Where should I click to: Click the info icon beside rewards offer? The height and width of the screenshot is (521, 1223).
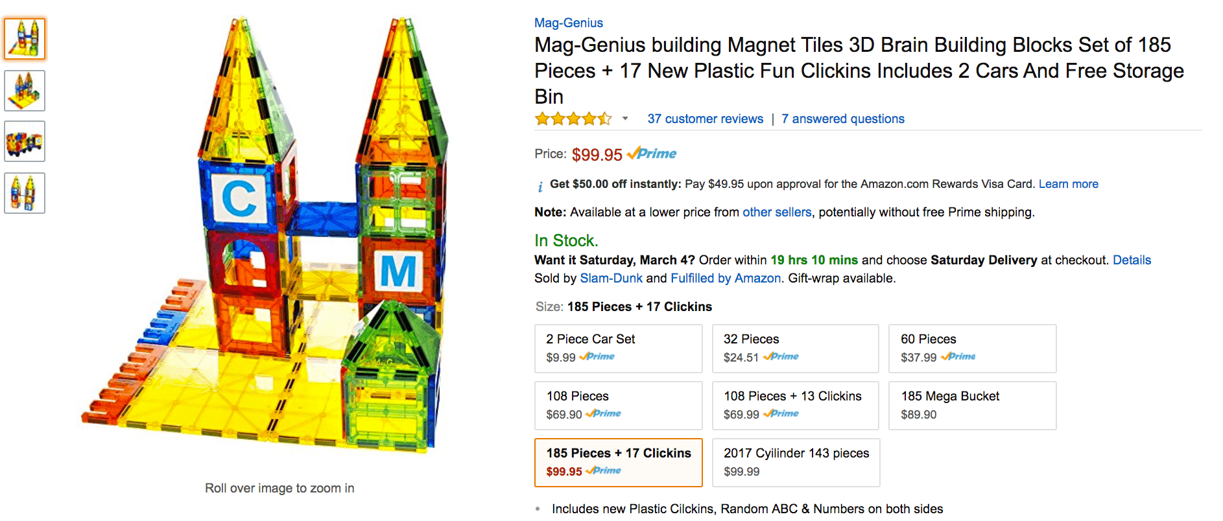pyautogui.click(x=540, y=187)
